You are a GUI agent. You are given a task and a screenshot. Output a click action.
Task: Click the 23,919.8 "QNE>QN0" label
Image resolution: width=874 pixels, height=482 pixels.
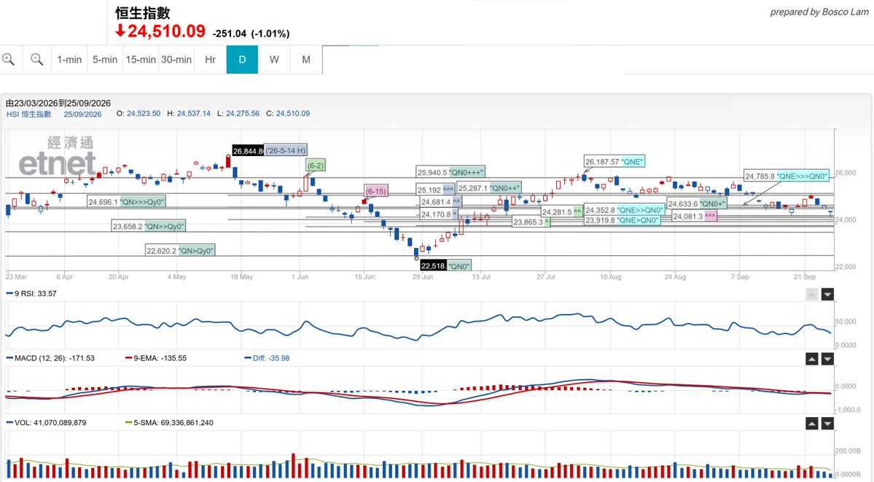tap(622, 220)
